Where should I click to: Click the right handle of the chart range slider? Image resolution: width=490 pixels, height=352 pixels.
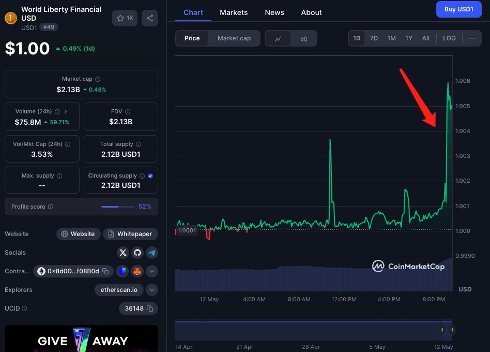point(452,330)
